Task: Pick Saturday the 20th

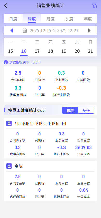Action: coord(77,51)
